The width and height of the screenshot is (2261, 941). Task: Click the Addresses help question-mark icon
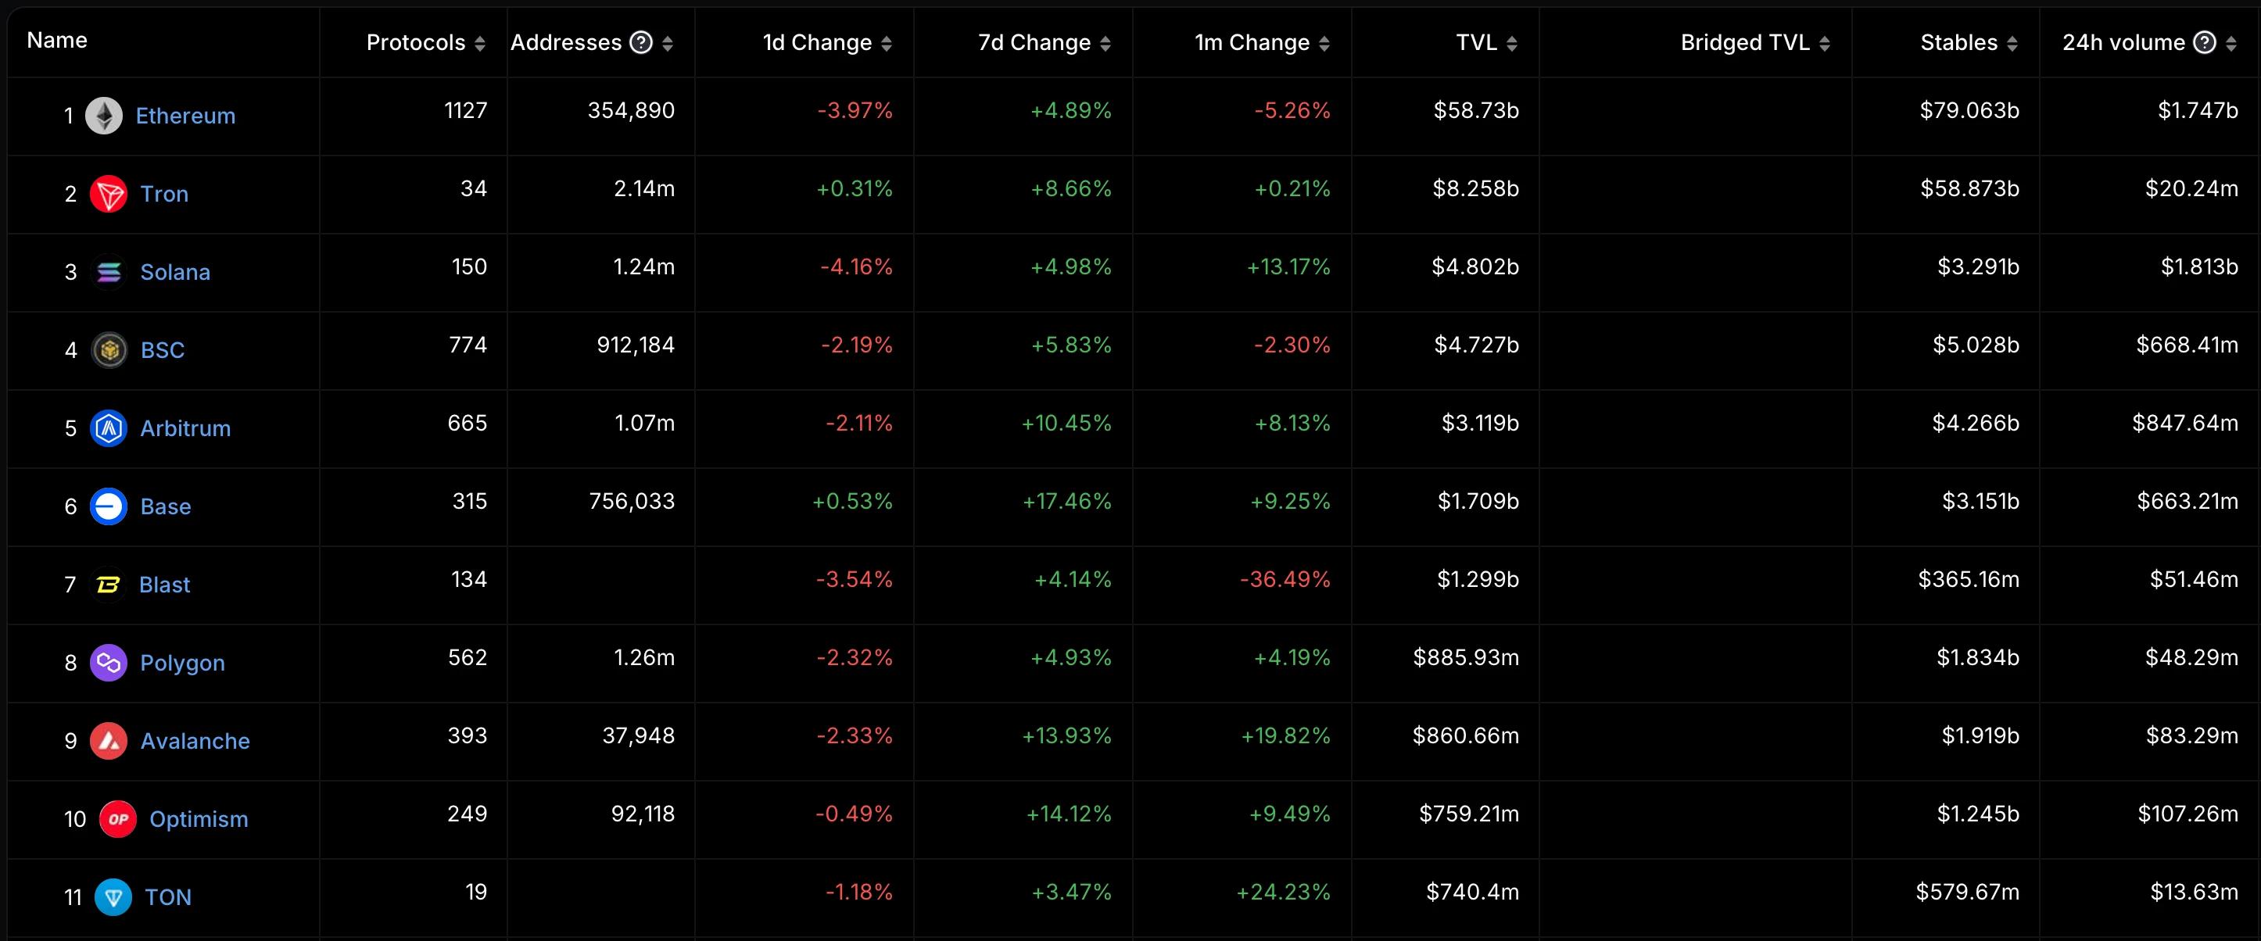coord(642,42)
